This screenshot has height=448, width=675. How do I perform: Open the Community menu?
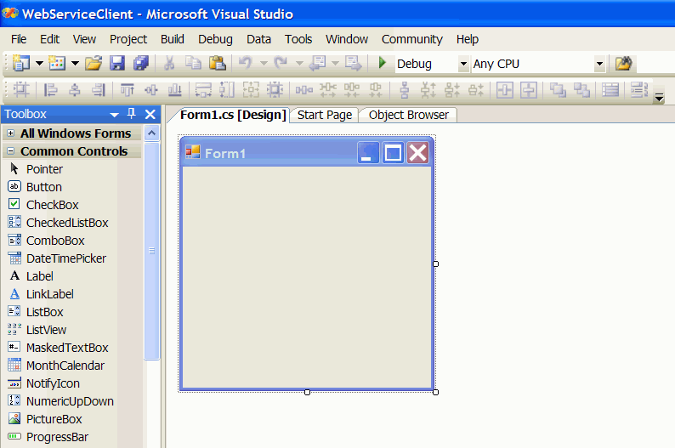click(412, 39)
